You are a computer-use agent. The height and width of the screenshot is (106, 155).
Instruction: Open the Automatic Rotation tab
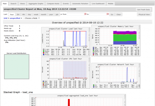80,4
